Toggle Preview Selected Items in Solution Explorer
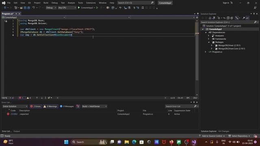This screenshot has width=260, height=146. [247, 18]
